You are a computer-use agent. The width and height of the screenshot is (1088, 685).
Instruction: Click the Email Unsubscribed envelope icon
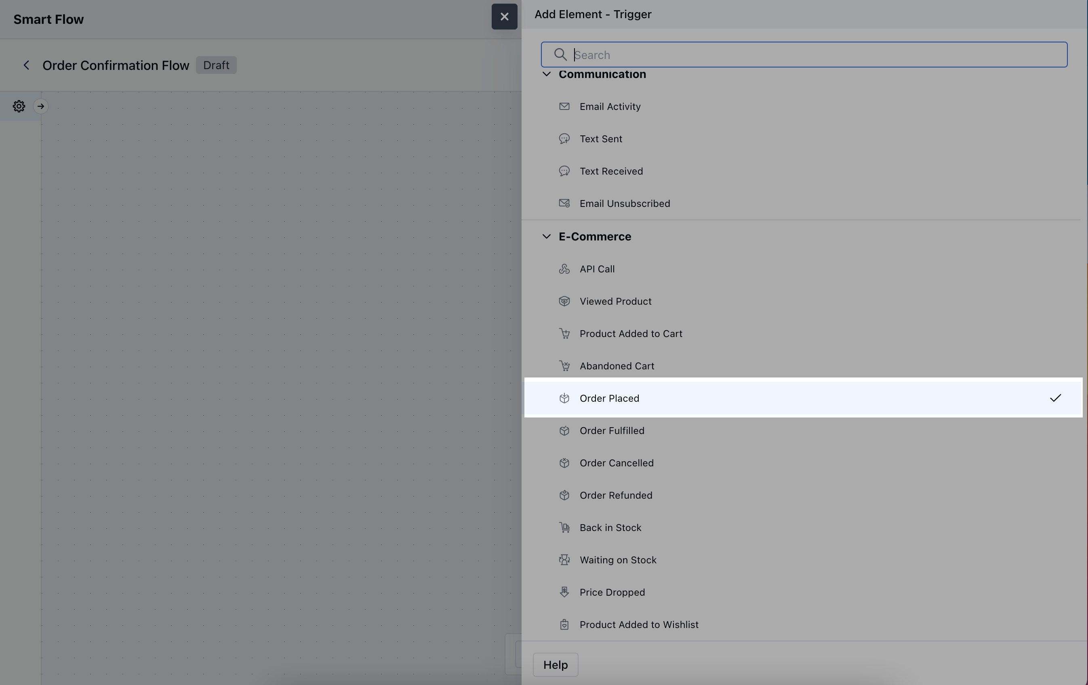564,203
